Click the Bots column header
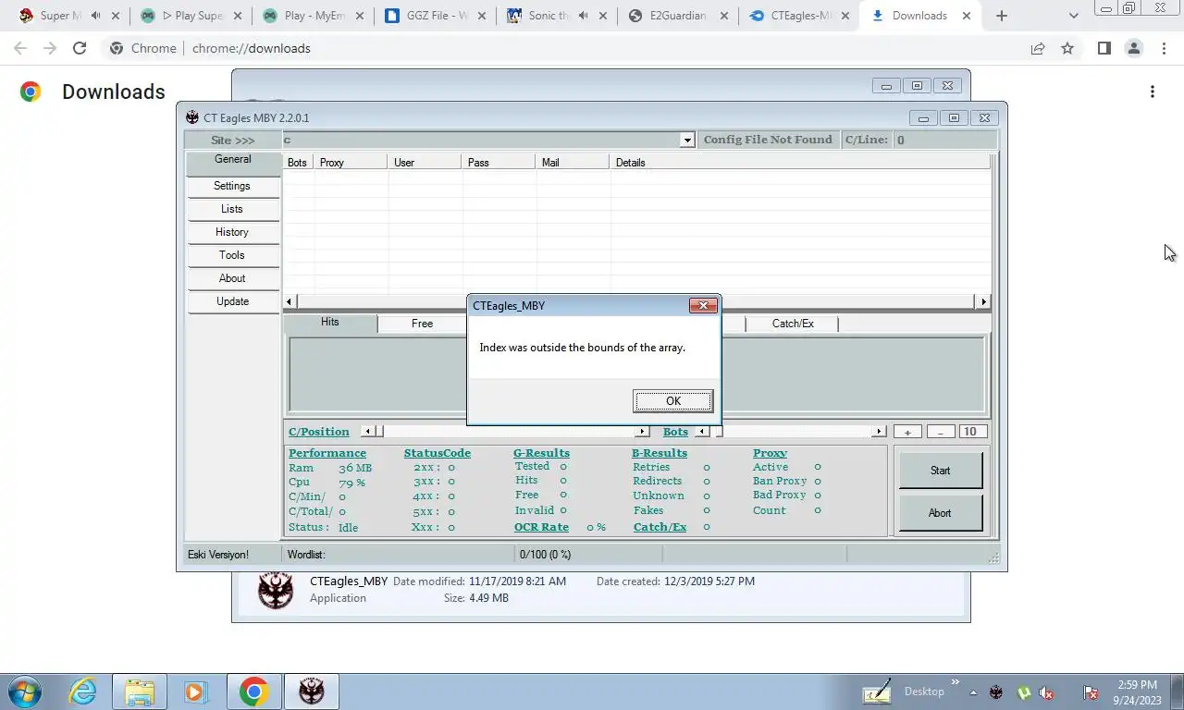This screenshot has width=1184, height=710. coord(299,162)
